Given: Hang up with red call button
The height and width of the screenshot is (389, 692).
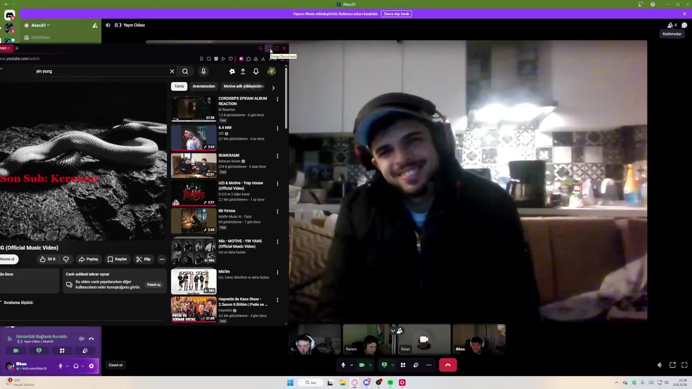Looking at the screenshot, I should [x=448, y=365].
